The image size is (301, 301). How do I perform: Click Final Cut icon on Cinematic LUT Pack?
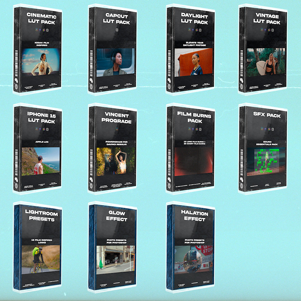43,29
